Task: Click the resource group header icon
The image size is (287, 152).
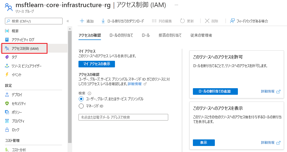Action: coord(9,7)
